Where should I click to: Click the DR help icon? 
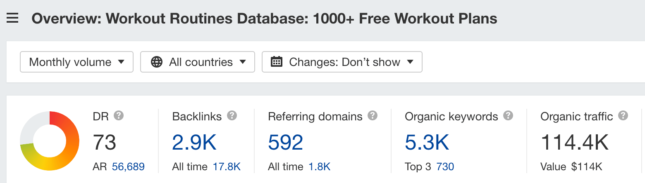click(x=119, y=116)
